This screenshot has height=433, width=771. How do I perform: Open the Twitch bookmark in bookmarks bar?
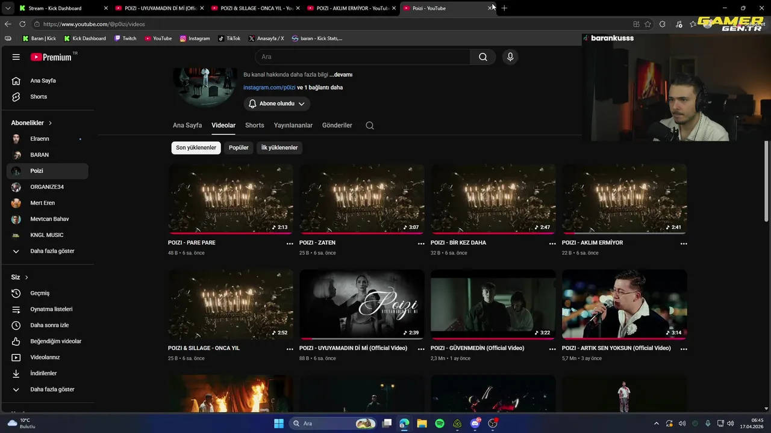coord(125,38)
